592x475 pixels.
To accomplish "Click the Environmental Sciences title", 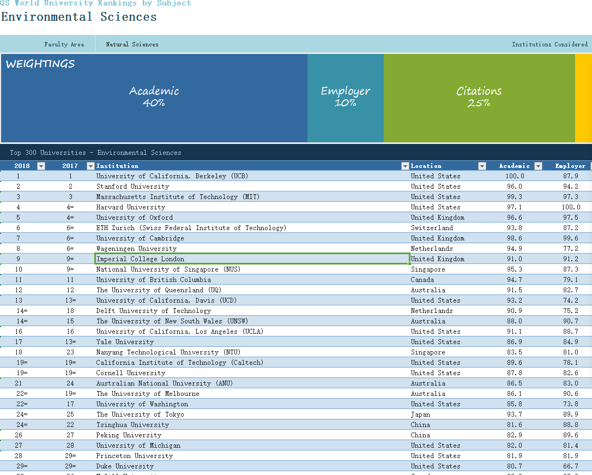I will [x=79, y=17].
